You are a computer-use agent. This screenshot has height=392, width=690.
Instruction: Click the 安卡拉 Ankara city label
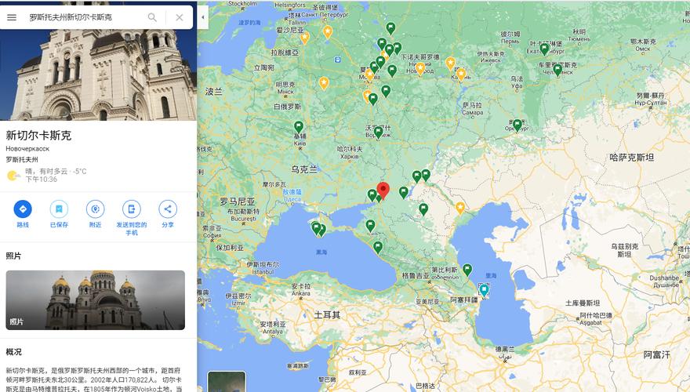[x=301, y=289]
